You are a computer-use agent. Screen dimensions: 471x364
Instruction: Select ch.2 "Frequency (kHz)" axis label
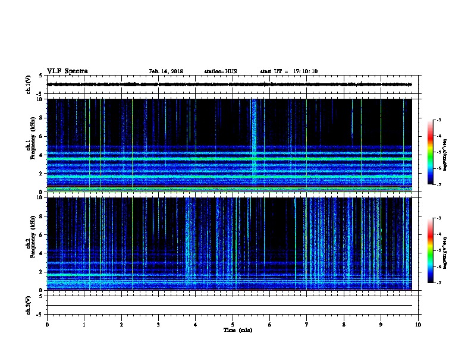click(x=33, y=237)
